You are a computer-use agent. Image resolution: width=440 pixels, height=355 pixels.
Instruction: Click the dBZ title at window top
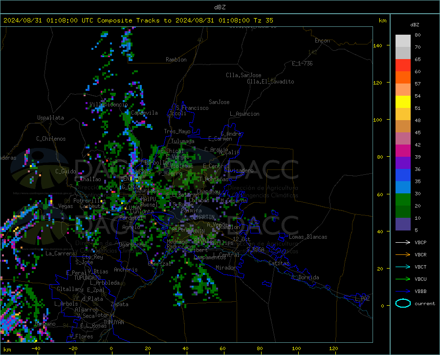point(220,7)
